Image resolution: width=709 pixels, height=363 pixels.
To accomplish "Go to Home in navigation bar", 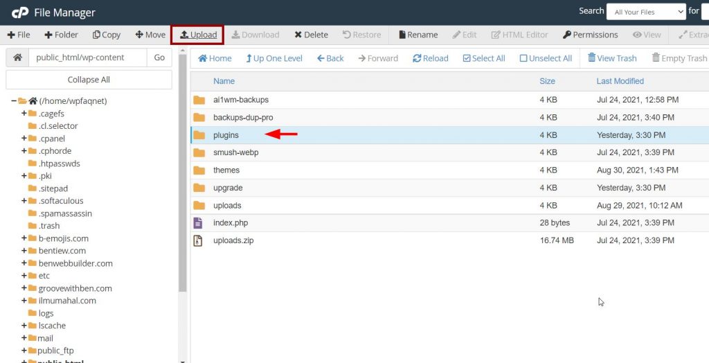I will (x=215, y=58).
